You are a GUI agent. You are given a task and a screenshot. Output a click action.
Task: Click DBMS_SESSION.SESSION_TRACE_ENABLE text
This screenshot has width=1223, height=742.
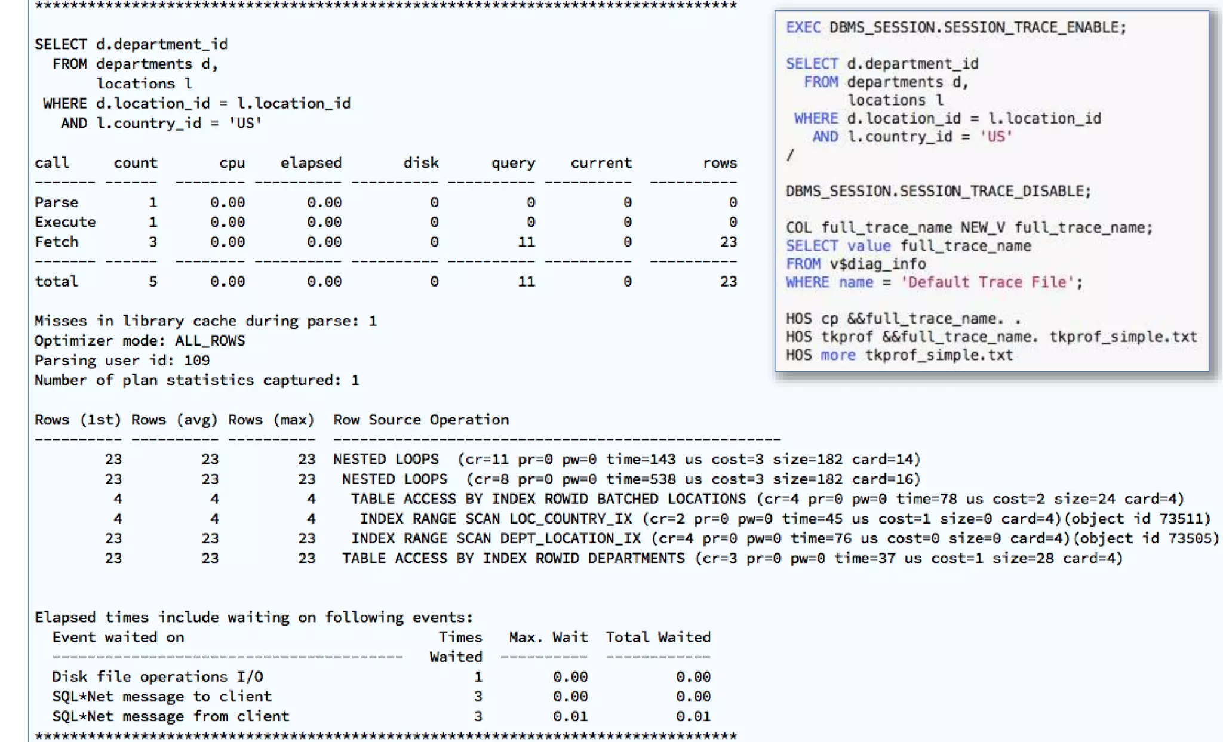[x=977, y=28]
